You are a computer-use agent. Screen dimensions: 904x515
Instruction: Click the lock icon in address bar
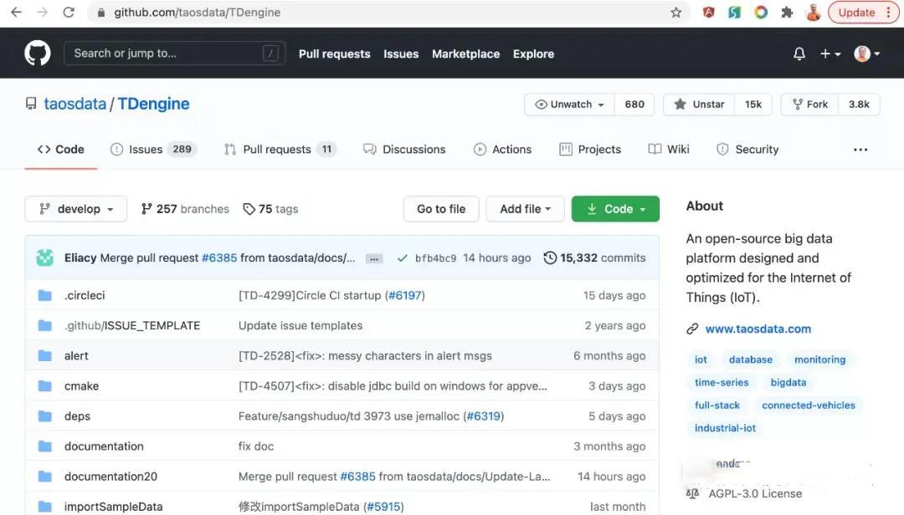point(101,12)
